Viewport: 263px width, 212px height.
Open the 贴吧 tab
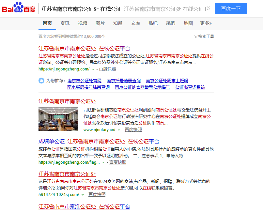click(x=153, y=23)
